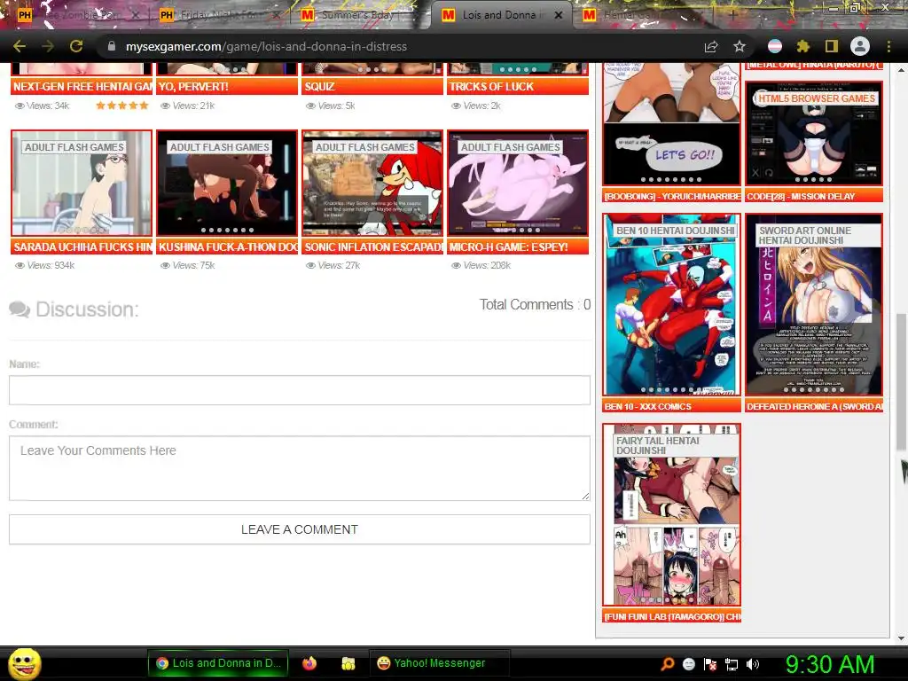Toggle the browser side panel icon
This screenshot has width=908, height=681.
click(x=832, y=46)
